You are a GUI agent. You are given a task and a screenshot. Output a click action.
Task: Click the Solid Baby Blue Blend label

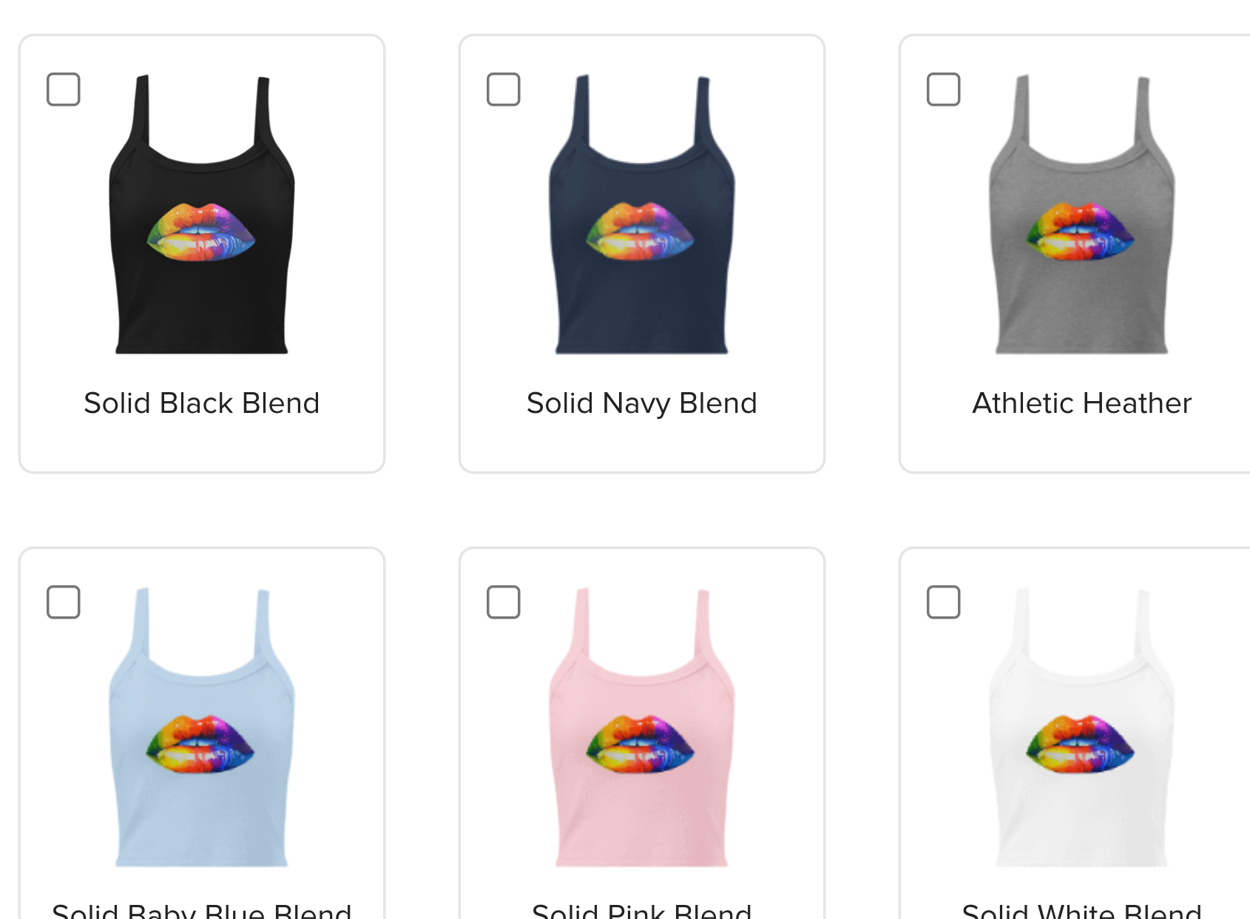(x=202, y=910)
